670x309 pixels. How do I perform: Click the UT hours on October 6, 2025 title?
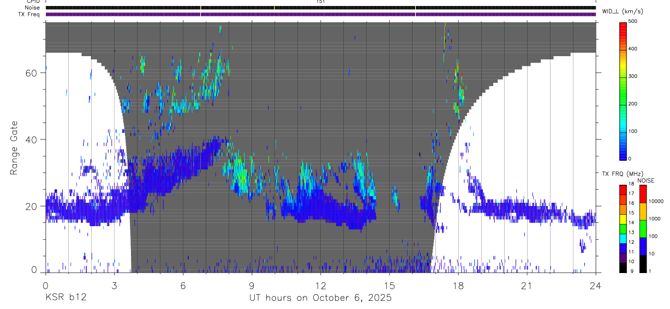[320, 298]
